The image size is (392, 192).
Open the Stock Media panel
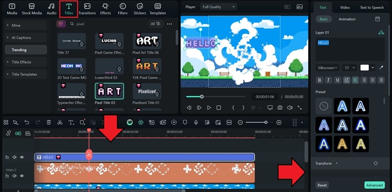(32, 9)
